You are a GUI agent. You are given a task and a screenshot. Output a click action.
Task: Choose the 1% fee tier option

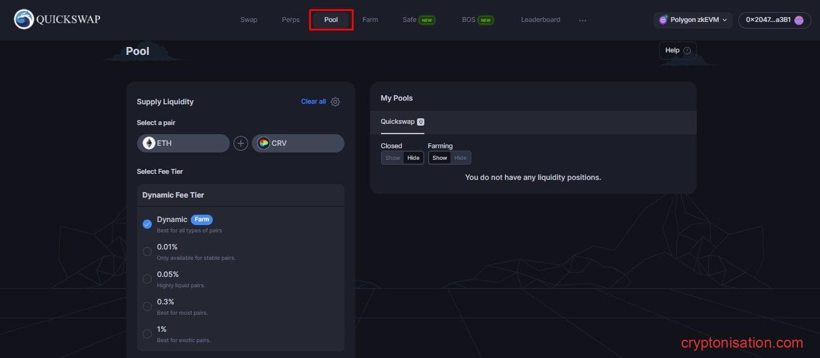(147, 334)
